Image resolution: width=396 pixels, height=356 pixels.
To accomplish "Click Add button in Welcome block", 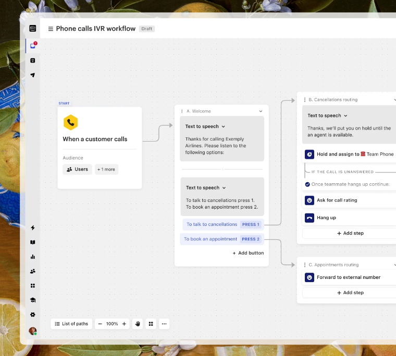I will pyautogui.click(x=248, y=253).
